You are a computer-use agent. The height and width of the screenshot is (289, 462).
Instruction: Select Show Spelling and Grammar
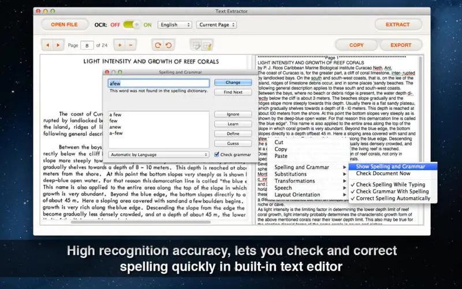pos(393,166)
